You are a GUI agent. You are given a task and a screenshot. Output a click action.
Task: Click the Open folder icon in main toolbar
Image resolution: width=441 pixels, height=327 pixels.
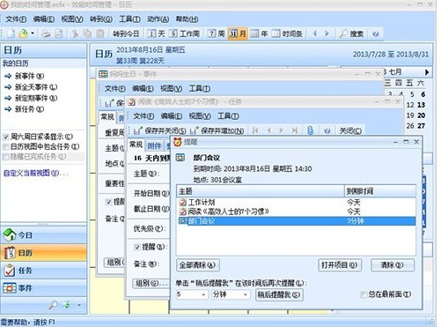point(23,33)
